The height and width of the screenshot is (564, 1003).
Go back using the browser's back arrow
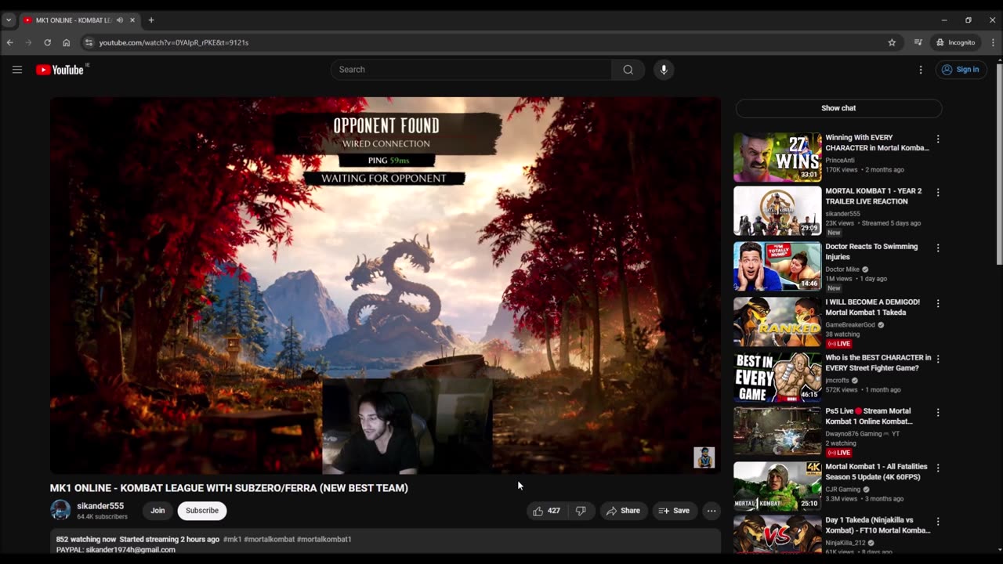click(x=10, y=42)
